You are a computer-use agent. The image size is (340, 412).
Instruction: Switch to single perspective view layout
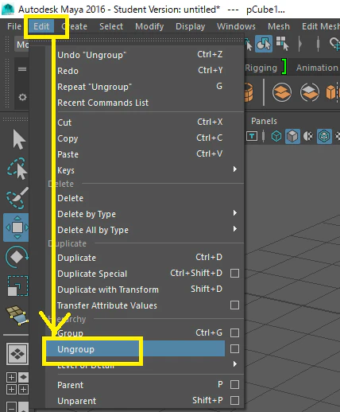(17, 354)
